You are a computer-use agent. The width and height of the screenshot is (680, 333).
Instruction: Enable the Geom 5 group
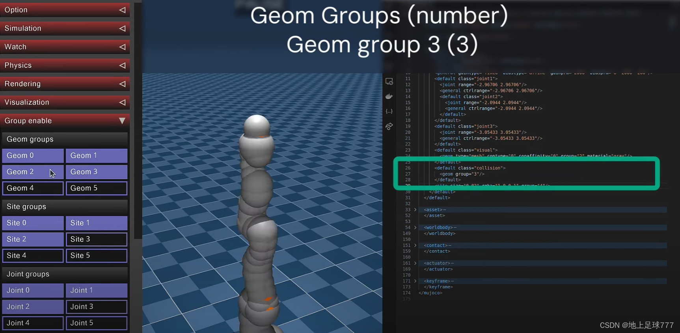[x=97, y=188]
